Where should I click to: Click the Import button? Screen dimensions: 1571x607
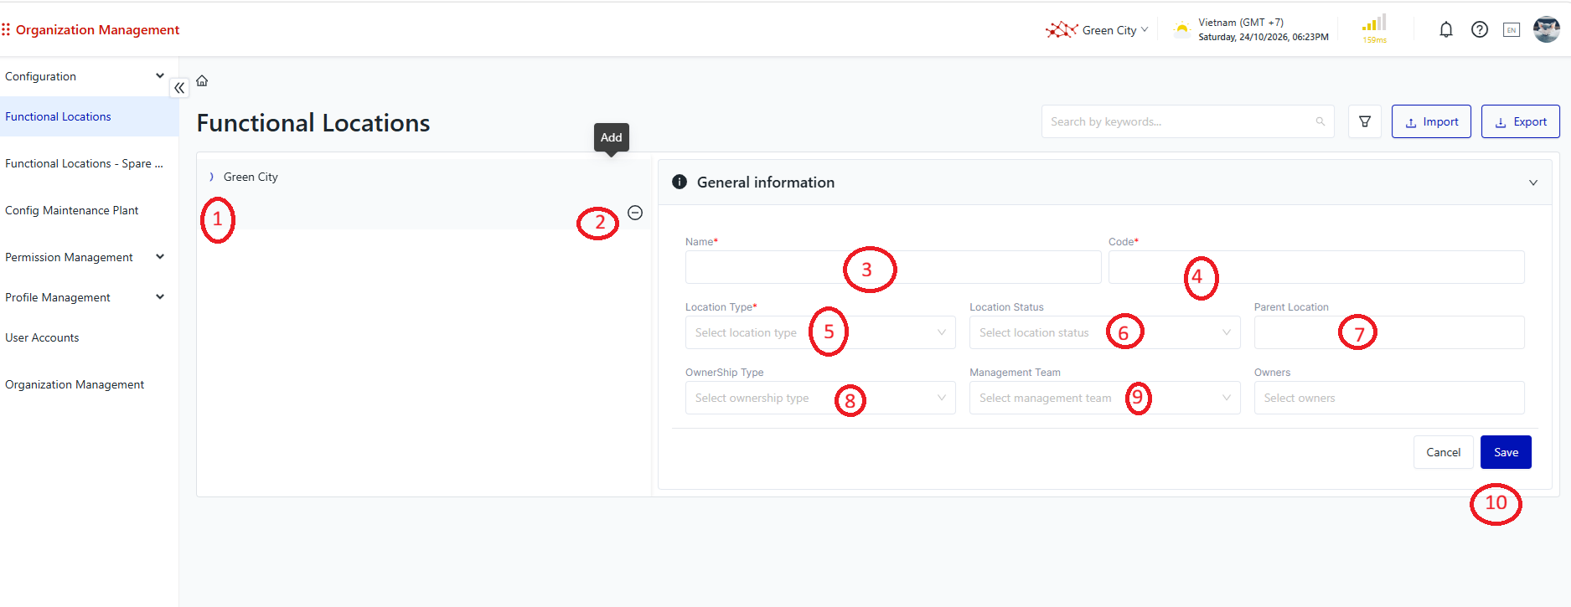point(1431,121)
